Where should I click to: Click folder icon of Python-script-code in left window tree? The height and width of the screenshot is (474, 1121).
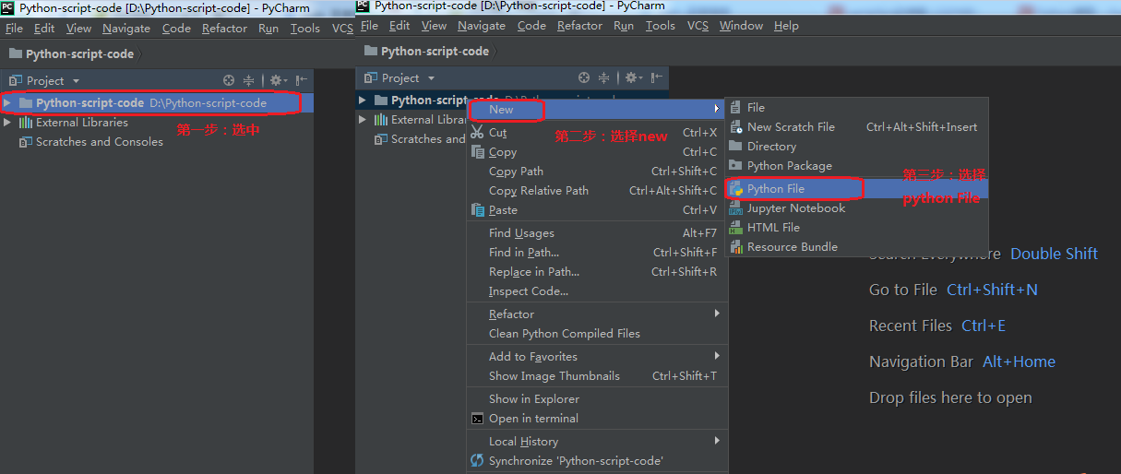[26, 102]
